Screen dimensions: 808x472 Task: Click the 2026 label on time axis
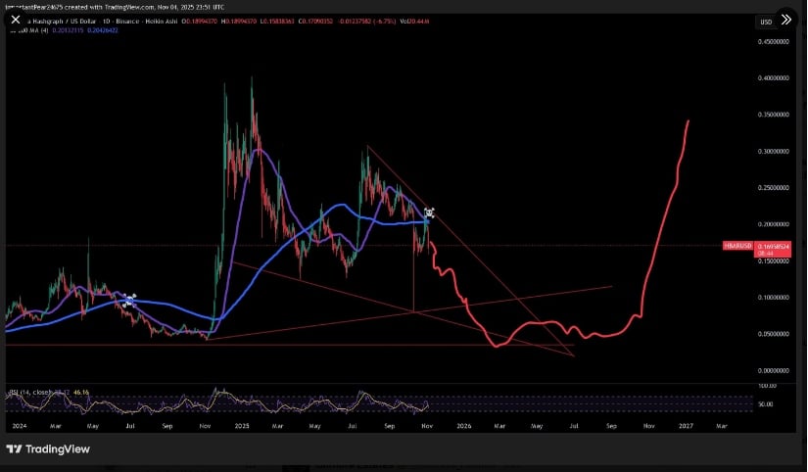463,427
